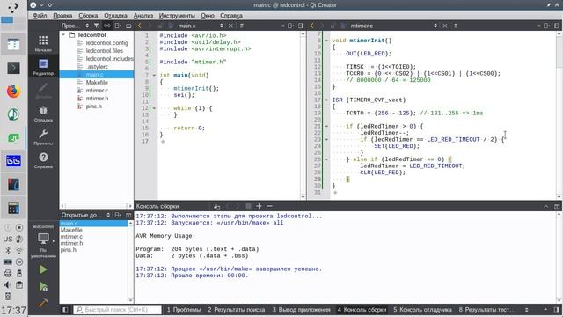This screenshot has width=563, height=317.
Task: Show the 5 Консоль отладчика pane
Action: pyautogui.click(x=422, y=309)
